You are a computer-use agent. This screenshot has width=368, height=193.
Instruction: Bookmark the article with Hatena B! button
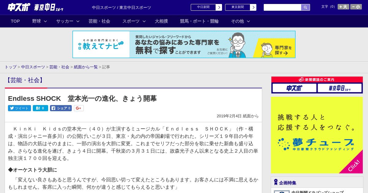click(x=40, y=108)
